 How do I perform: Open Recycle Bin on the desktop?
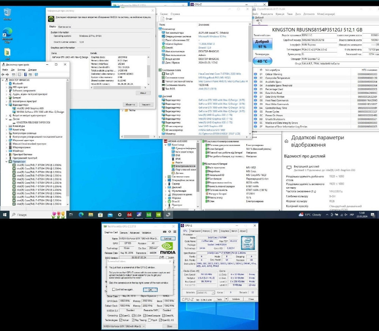[x=7, y=13]
